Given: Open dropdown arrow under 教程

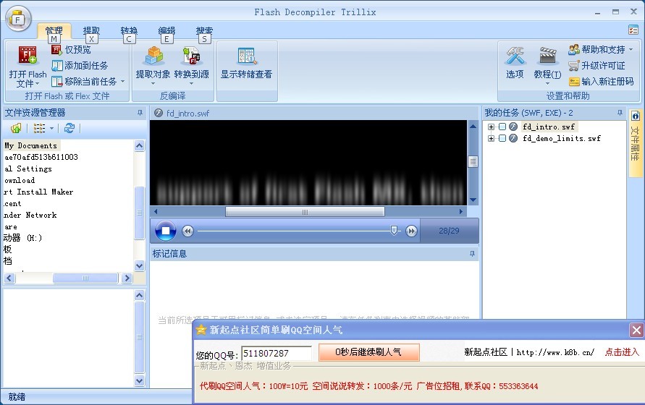Looking at the screenshot, I should pos(547,83).
